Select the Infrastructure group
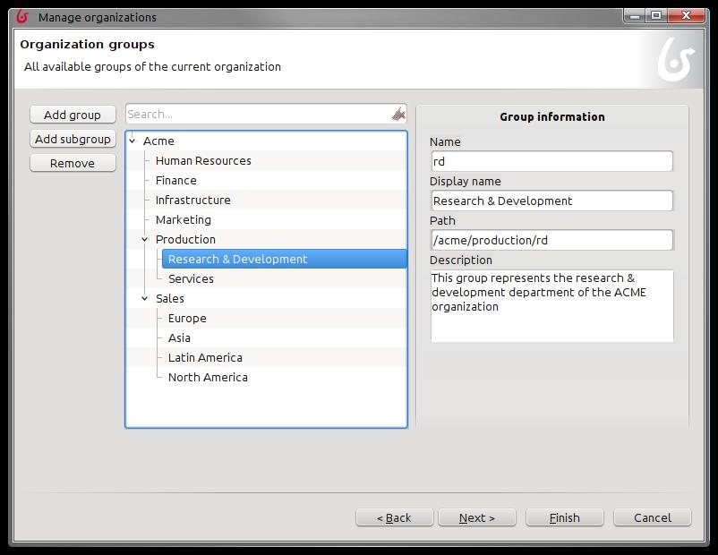Image resolution: width=718 pixels, height=555 pixels. pyautogui.click(x=192, y=201)
